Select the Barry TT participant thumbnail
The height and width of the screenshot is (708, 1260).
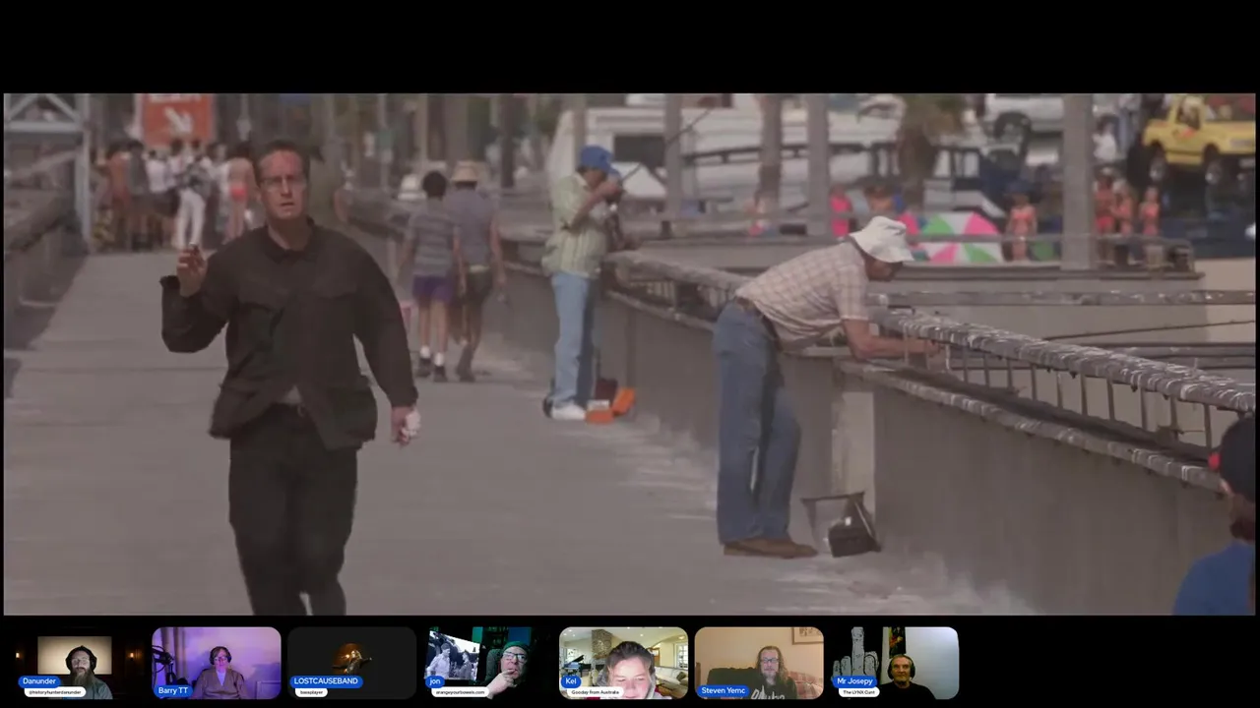(x=217, y=663)
